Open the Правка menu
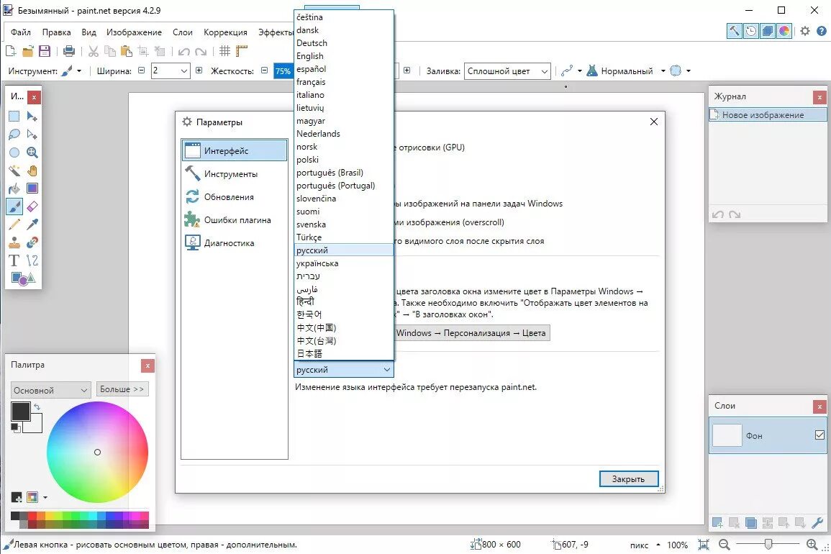 click(57, 32)
